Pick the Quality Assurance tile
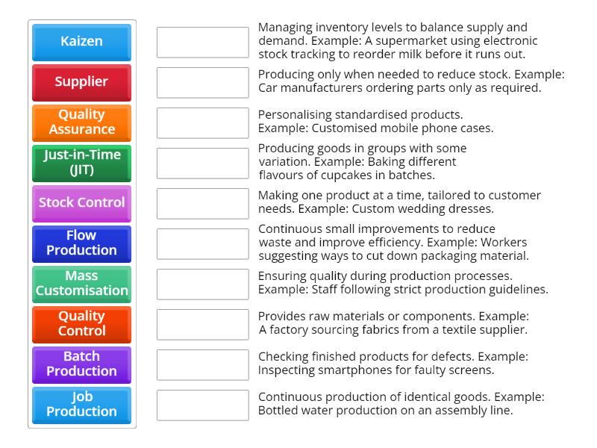 coord(81,122)
